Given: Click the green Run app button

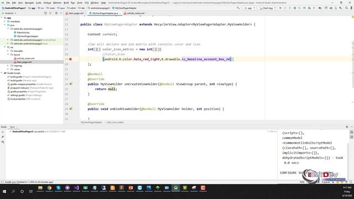Looking at the screenshot, I should (x=280, y=8).
